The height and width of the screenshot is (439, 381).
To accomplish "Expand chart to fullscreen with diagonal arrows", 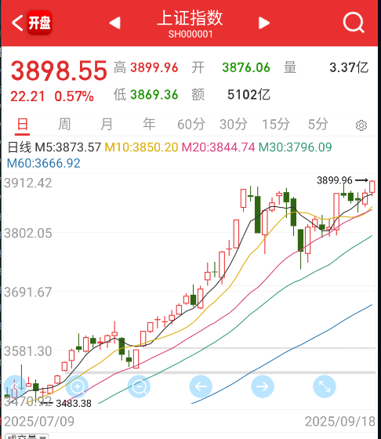I will pos(325,386).
